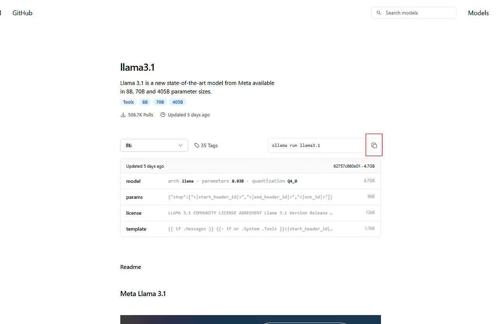Viewport: 497px width, 324px height.
Task: Click the '96B' size in params row
Action: click(371, 197)
